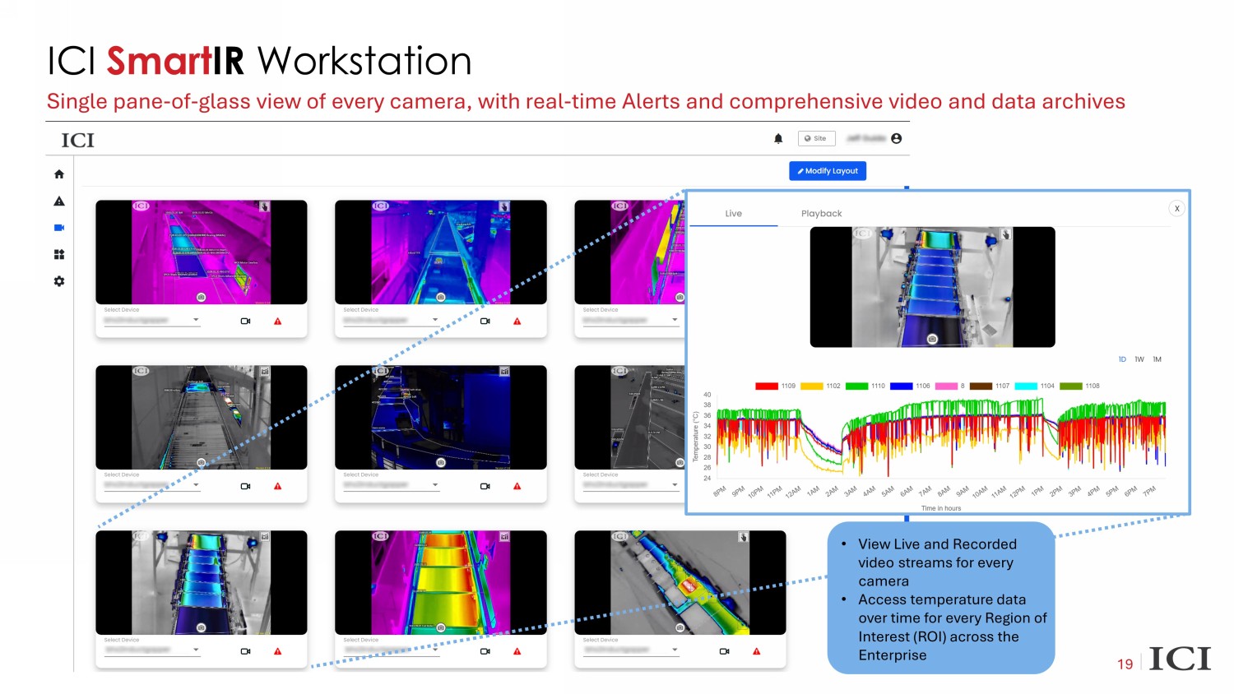Expand the Select Device dropdown under the top-left camera

point(196,320)
